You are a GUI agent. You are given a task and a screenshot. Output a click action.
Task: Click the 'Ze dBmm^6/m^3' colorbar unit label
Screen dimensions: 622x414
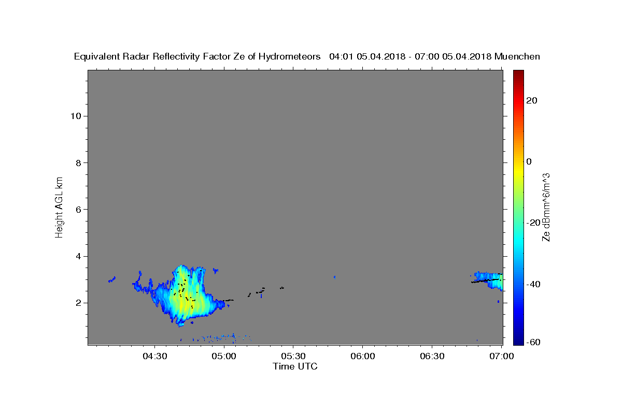546,207
